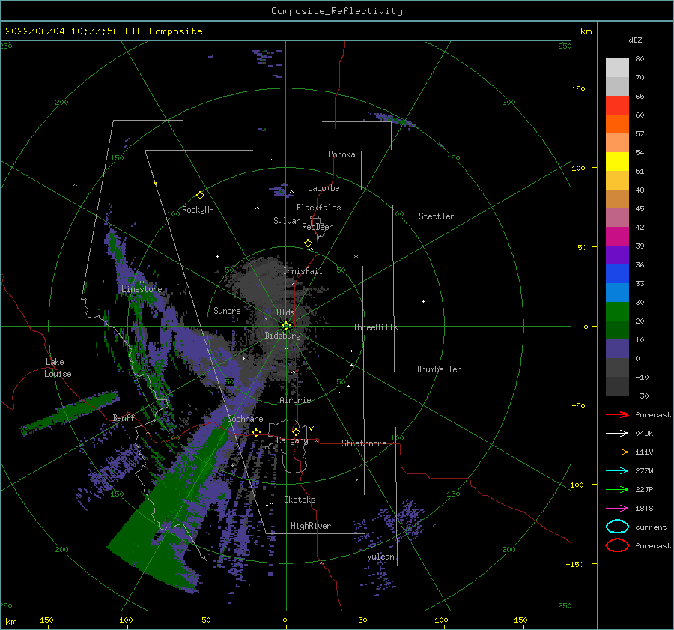Click the magenta 18TS arrow icon

pyautogui.click(x=617, y=509)
